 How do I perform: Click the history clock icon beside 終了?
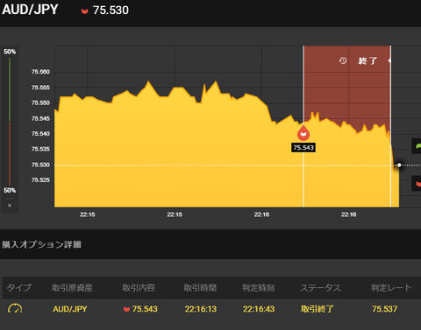[x=343, y=60]
